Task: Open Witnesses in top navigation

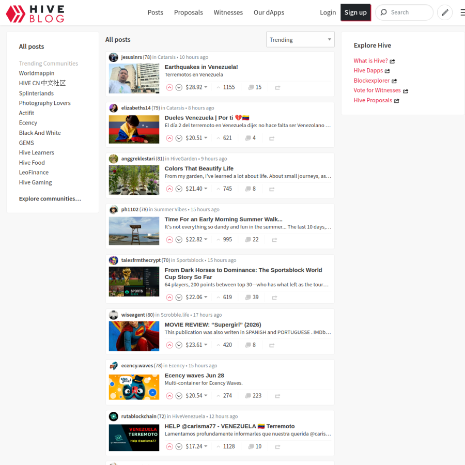Action: pos(228,12)
